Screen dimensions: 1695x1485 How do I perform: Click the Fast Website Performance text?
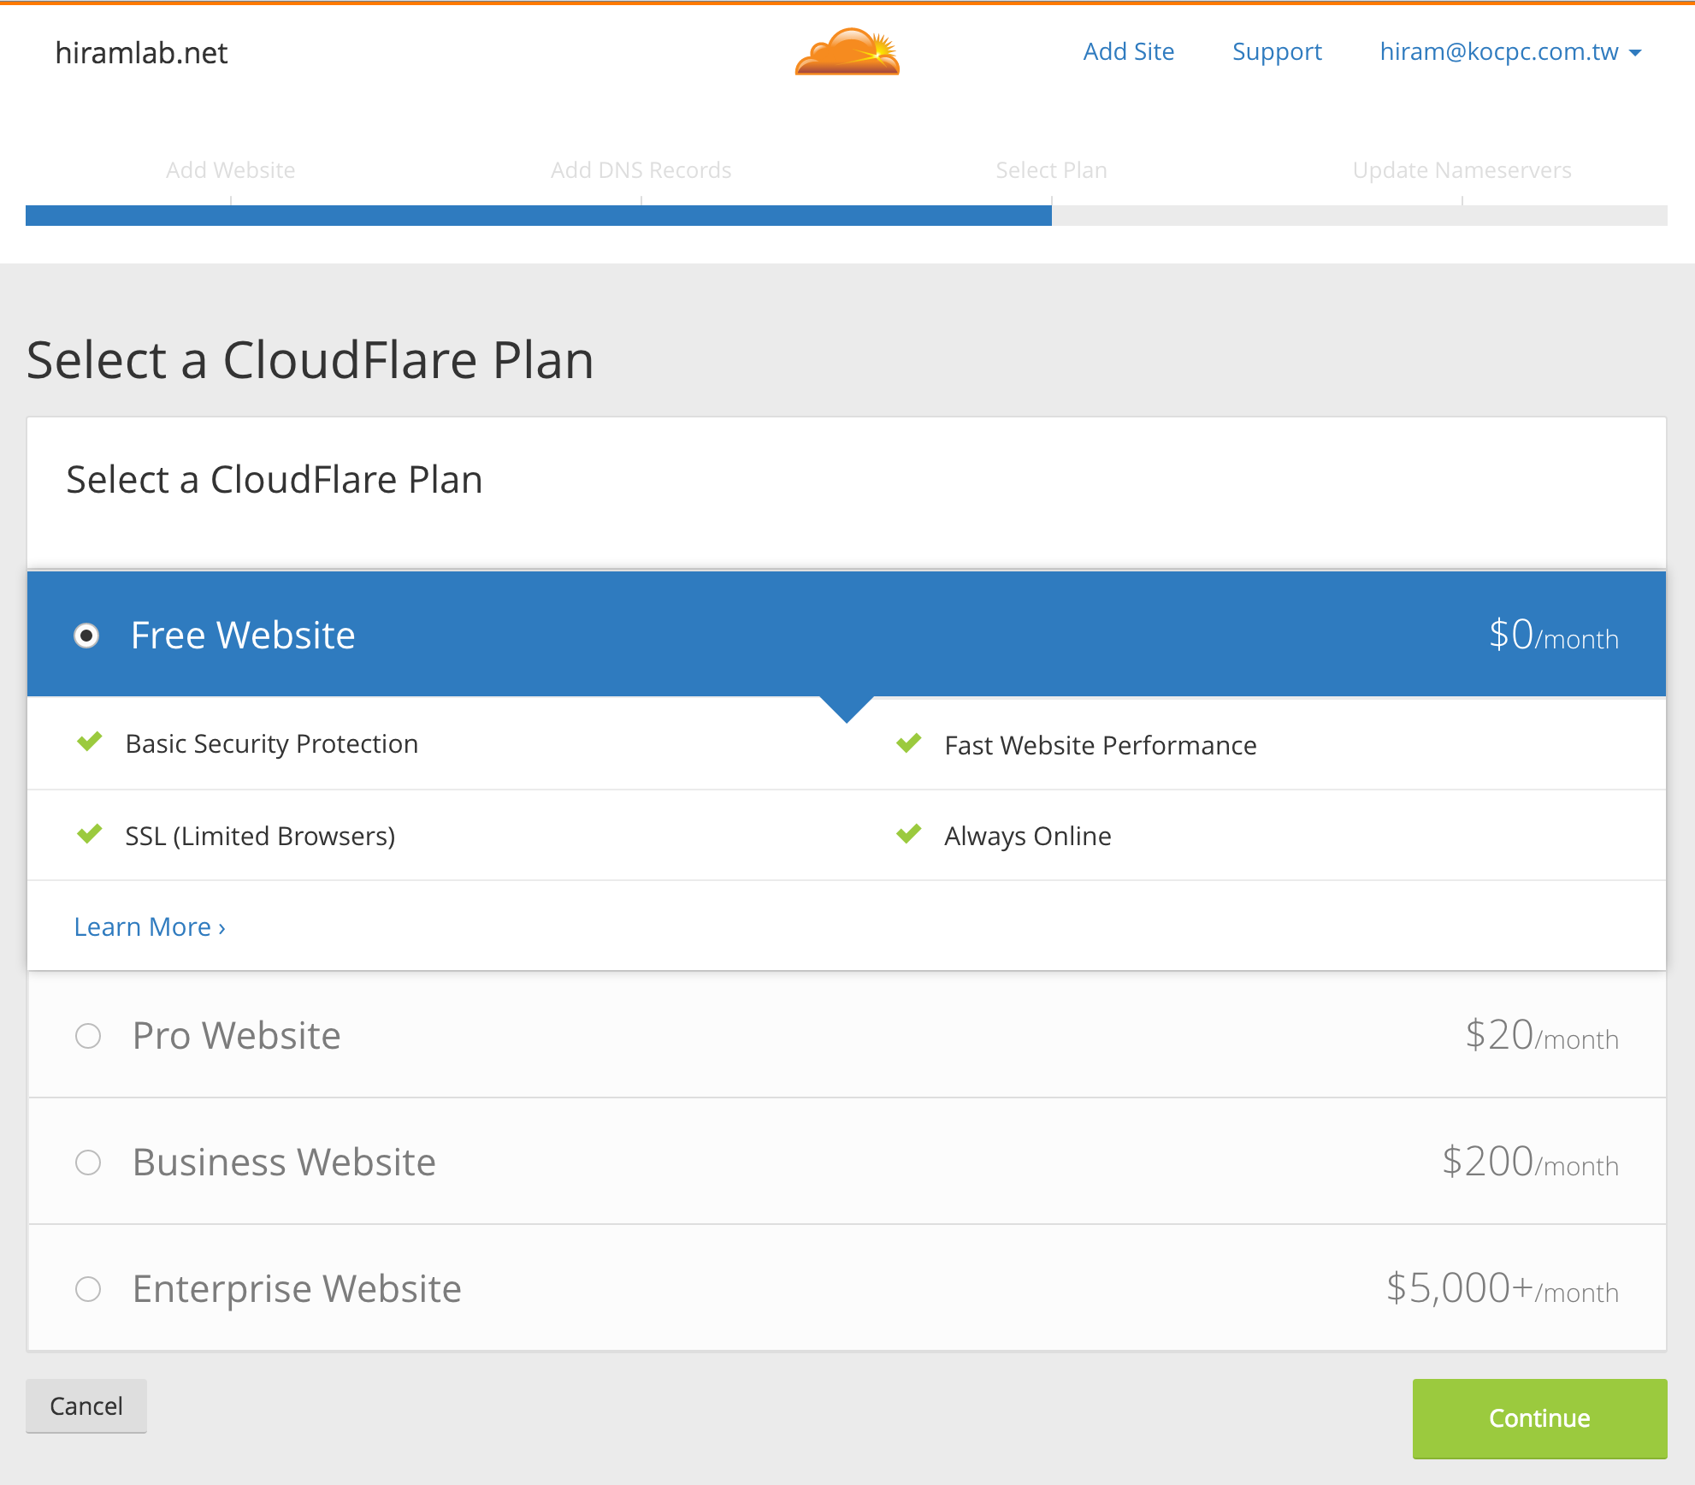click(1101, 746)
